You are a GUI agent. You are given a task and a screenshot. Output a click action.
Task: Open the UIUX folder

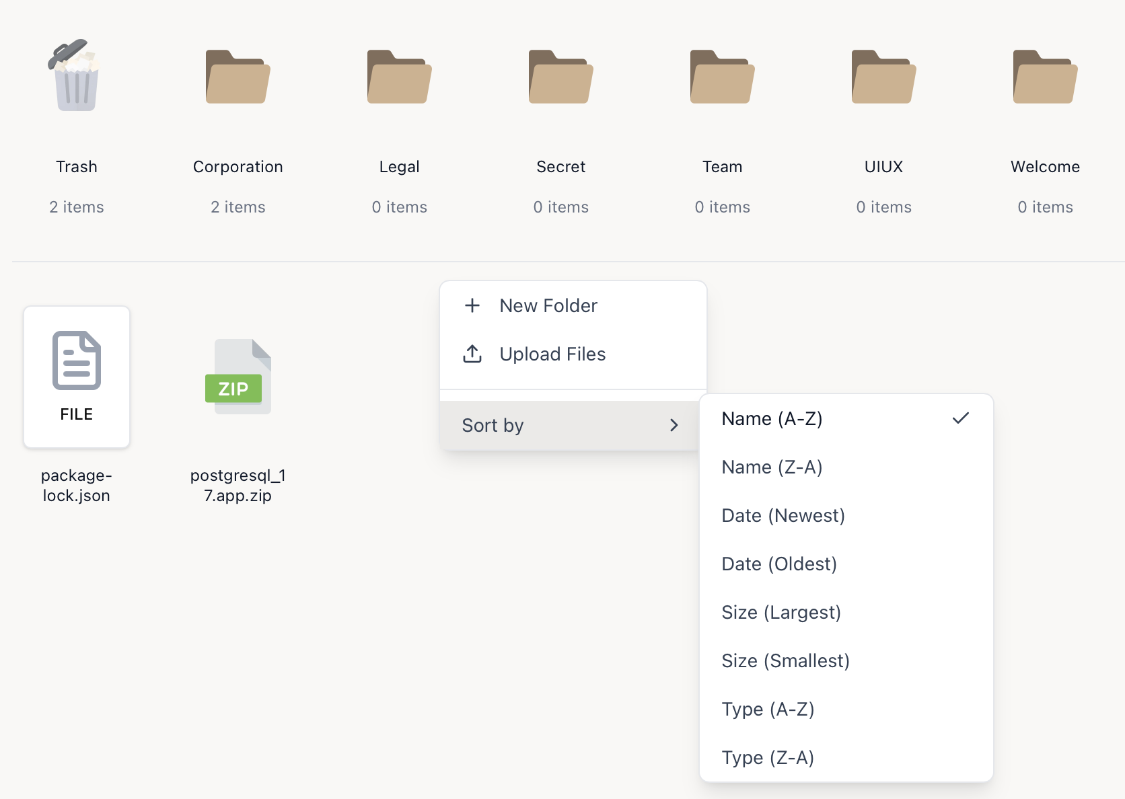(883, 77)
